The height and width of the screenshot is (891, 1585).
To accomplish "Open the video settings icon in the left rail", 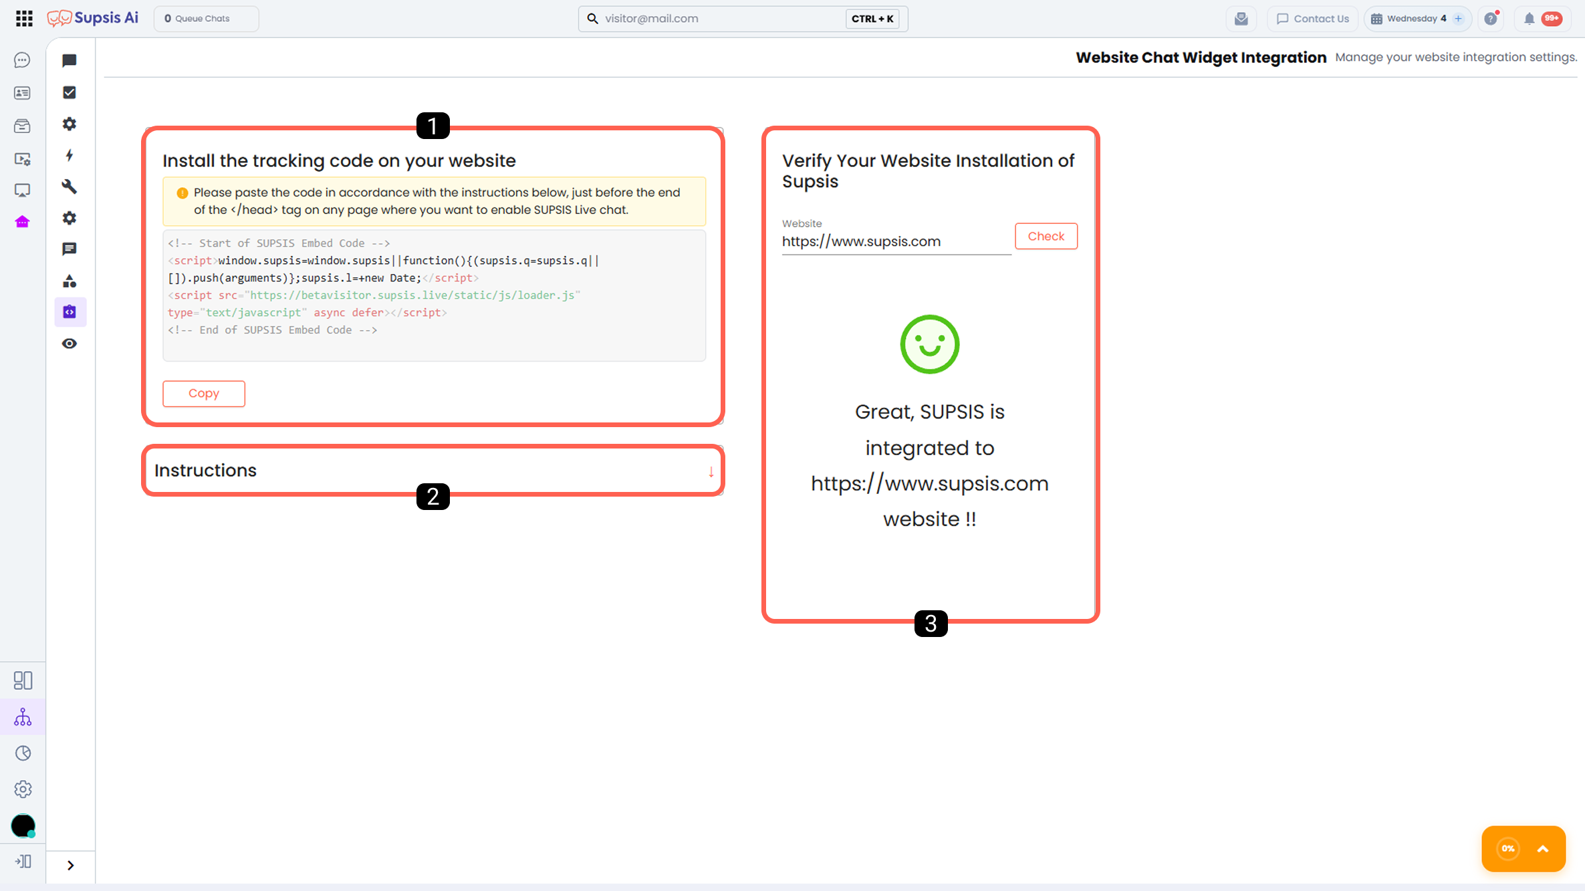I will [22, 158].
